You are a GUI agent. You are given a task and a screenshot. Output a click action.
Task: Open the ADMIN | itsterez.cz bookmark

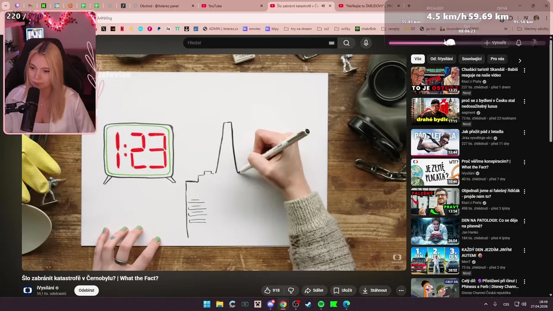click(220, 29)
